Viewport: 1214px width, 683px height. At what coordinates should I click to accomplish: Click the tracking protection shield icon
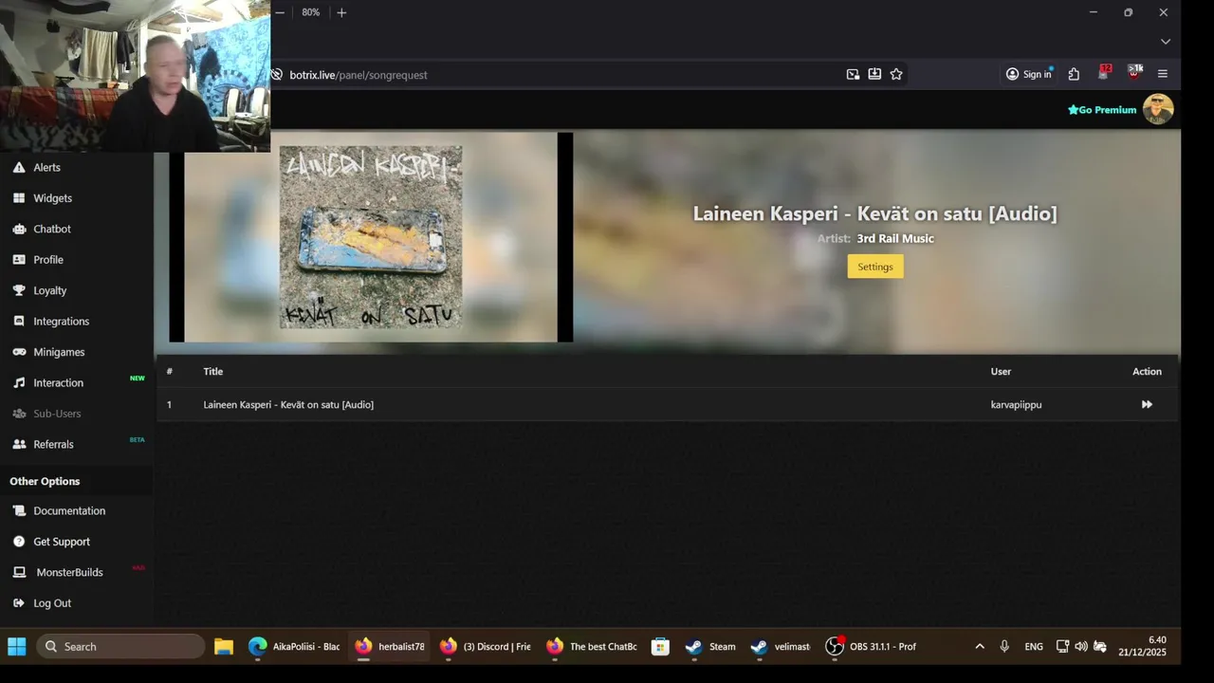tap(277, 75)
